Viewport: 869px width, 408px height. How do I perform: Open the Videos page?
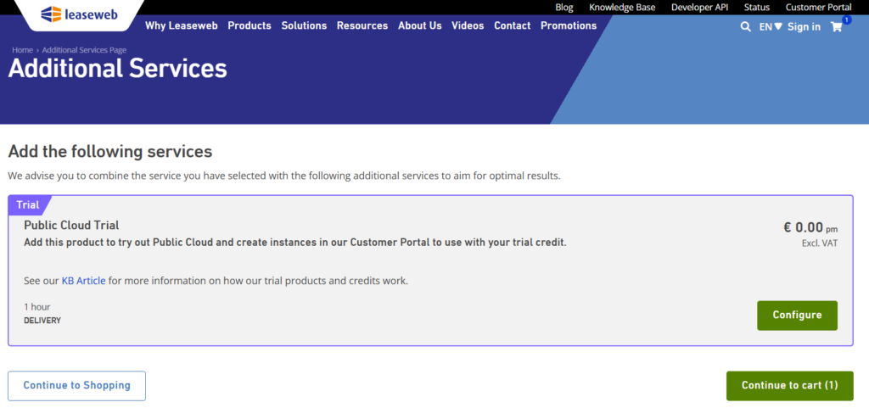468,25
